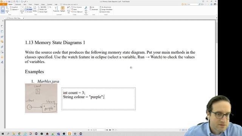The width and height of the screenshot is (242, 136).
Task: Switch to the Connect ribbon tab
Action: click(50, 4)
